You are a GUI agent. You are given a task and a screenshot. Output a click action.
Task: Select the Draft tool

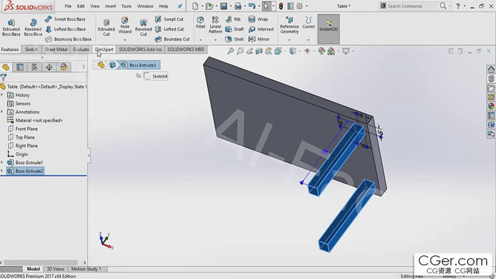234,29
